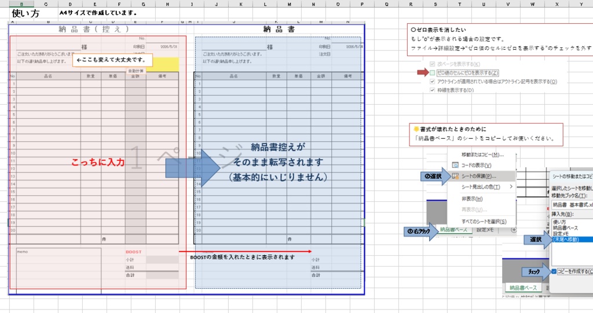The height and width of the screenshot is (313, 593).
Task: Select worksheet column X header
Action: (557, 4)
